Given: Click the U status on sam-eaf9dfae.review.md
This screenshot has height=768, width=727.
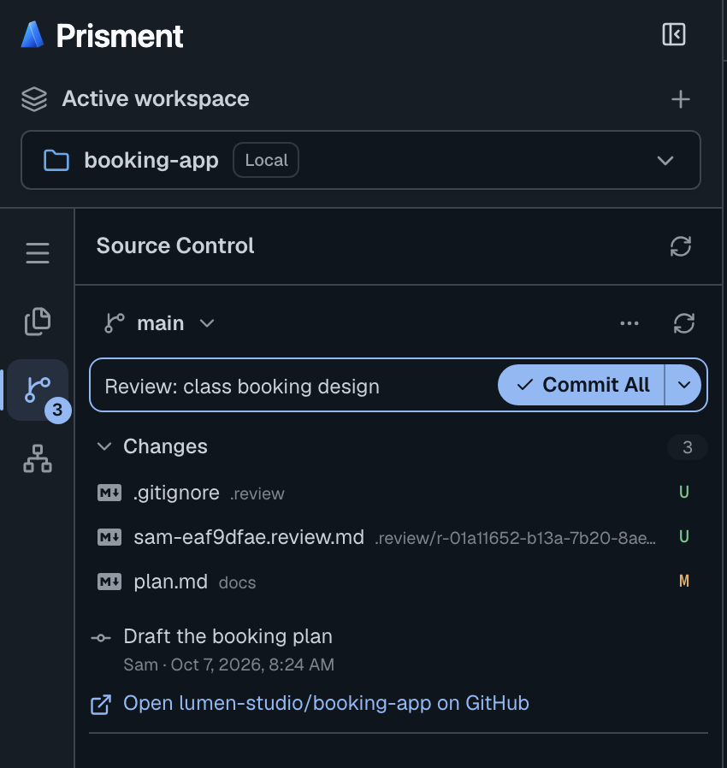Looking at the screenshot, I should point(684,537).
